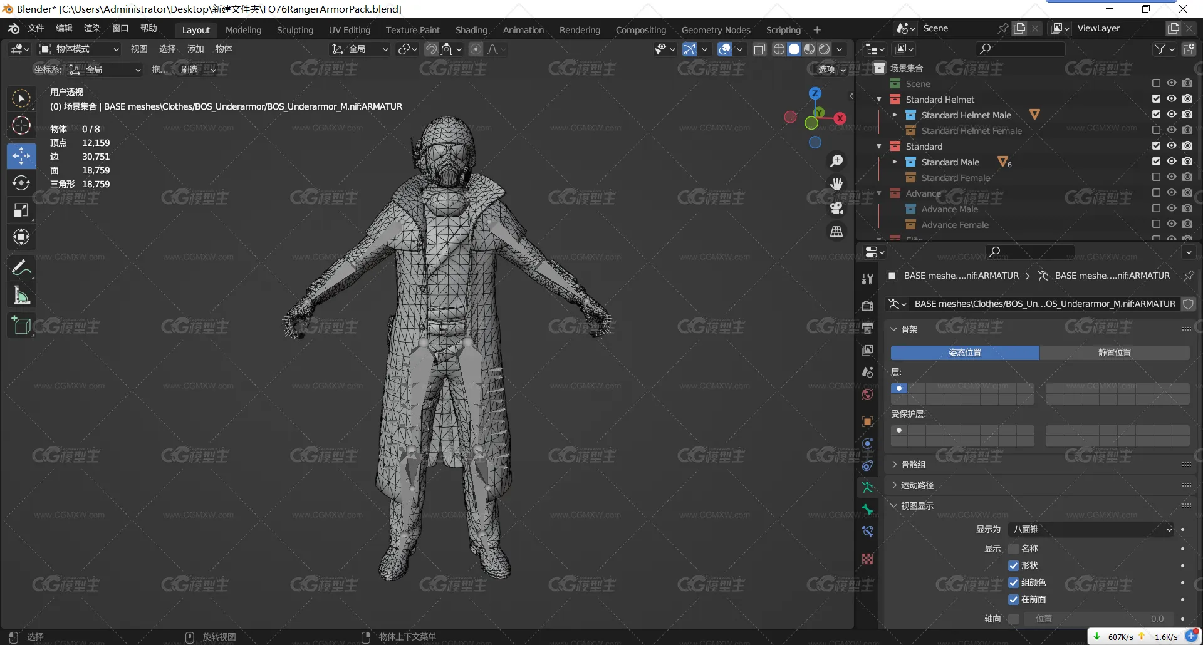Image resolution: width=1203 pixels, height=645 pixels.
Task: Disable render camera for Standard collection
Action: [1187, 146]
